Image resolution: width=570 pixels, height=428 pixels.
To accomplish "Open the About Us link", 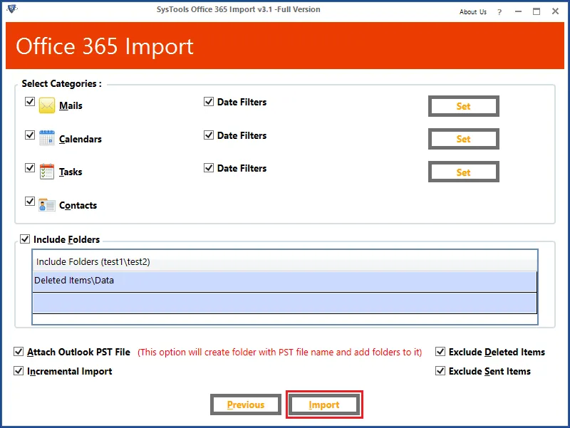I will 473,12.
